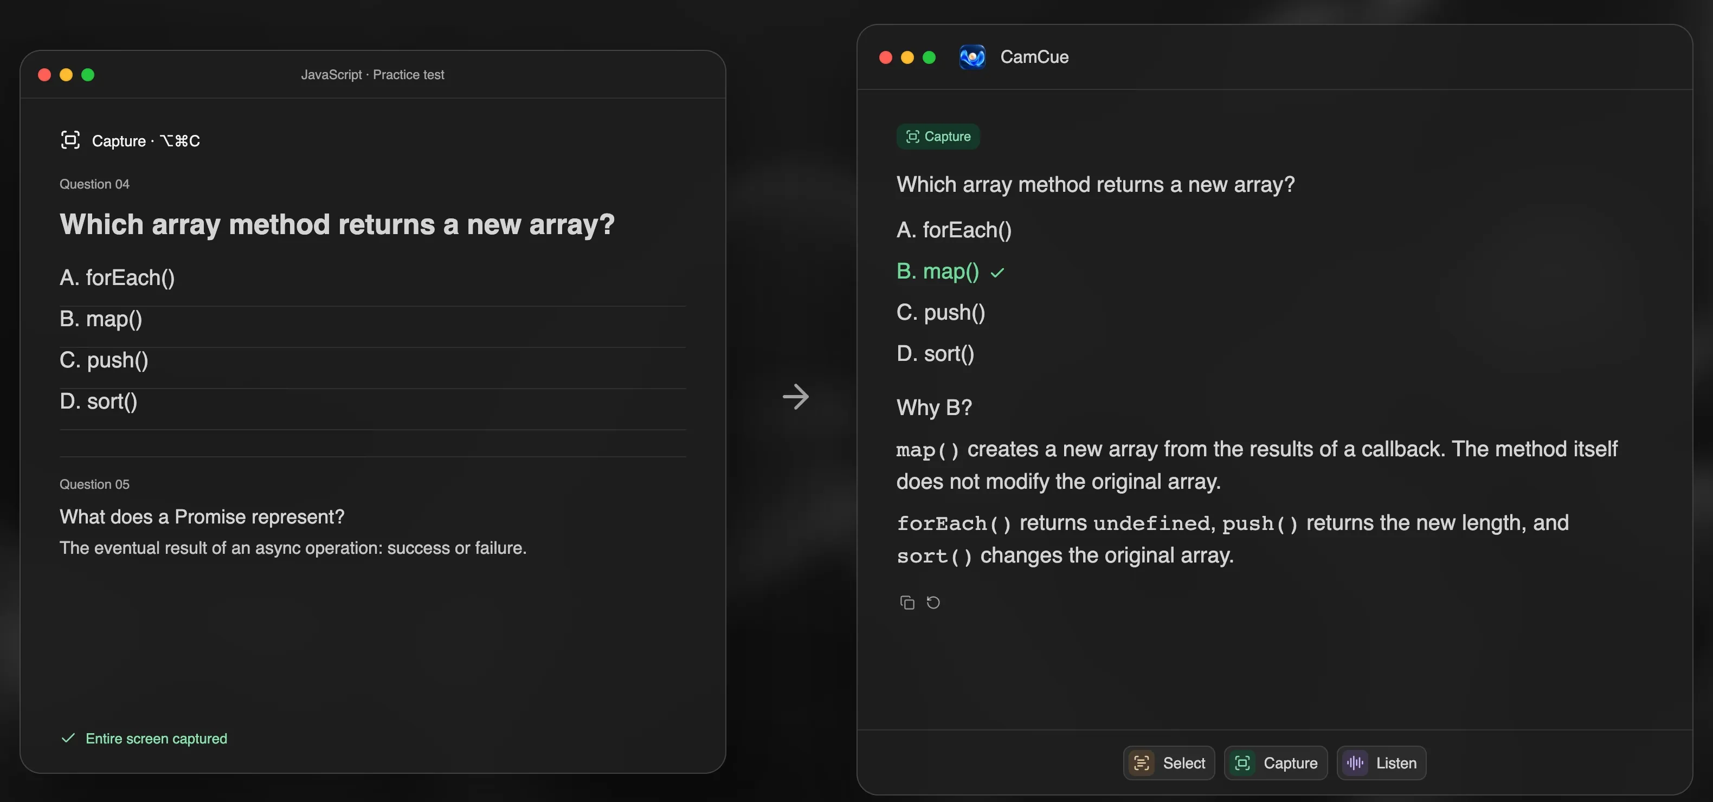Viewport: 1713px width, 802px height.
Task: Choose answer B. map() in practice test
Action: (372, 319)
